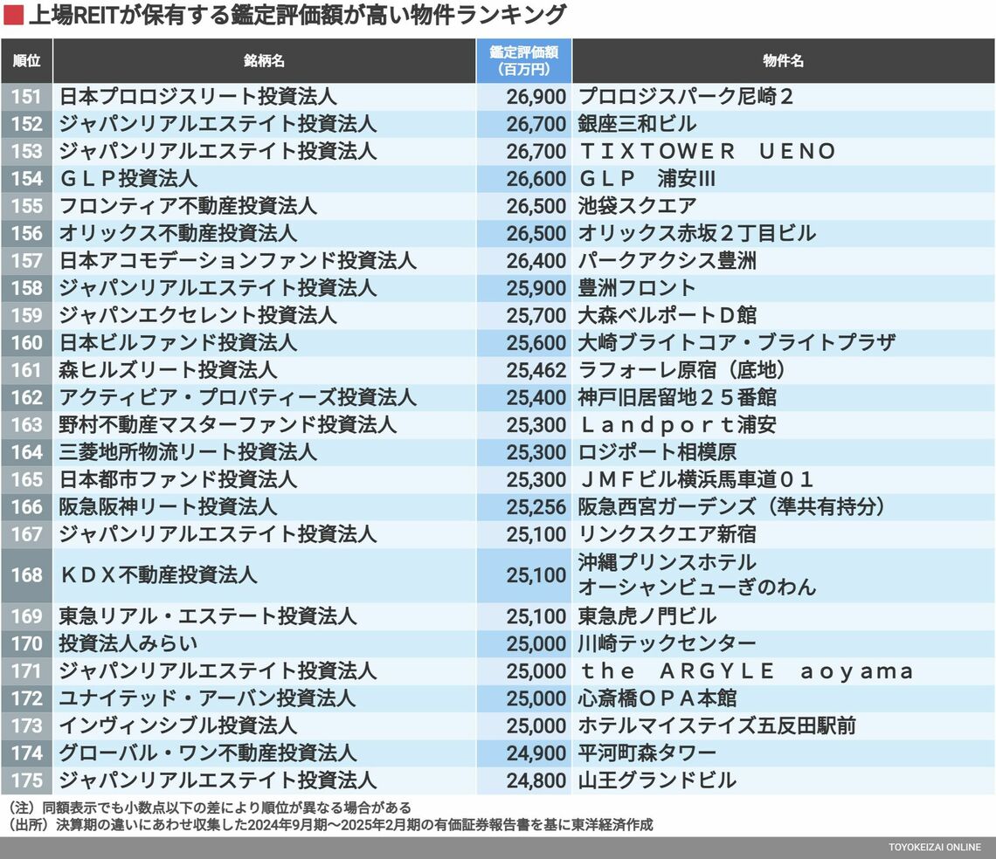
Task: Click the 銀座三和ビル property name
Action: click(637, 124)
